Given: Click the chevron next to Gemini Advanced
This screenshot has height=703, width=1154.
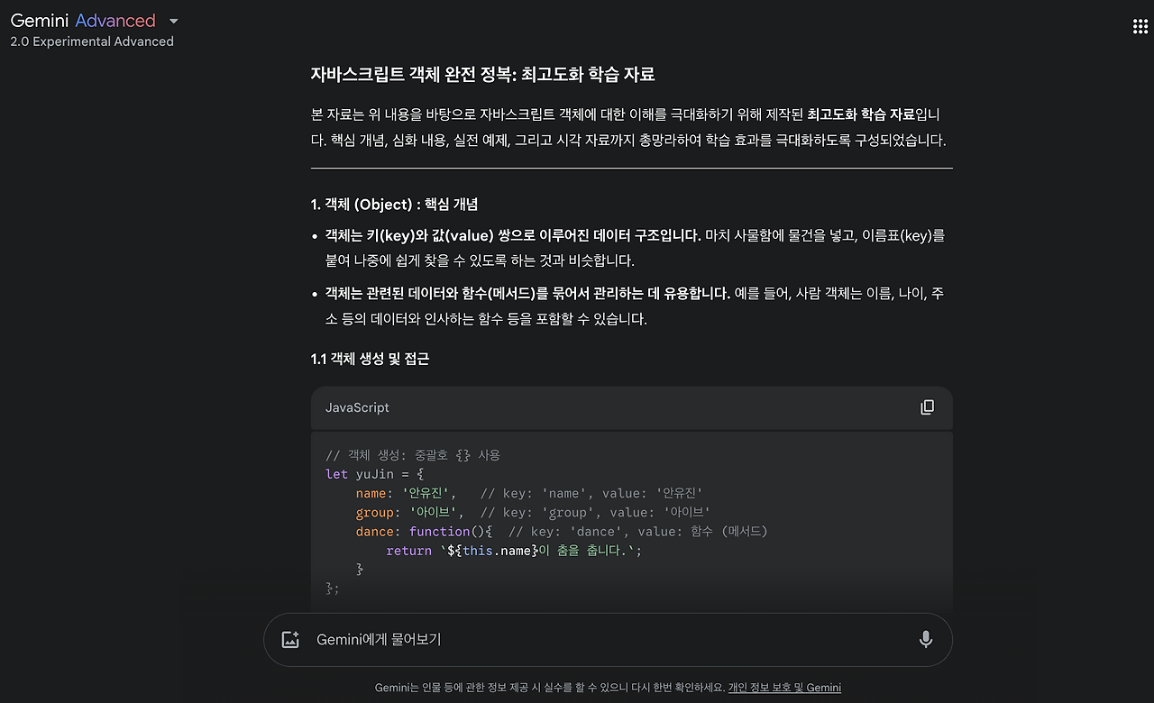Looking at the screenshot, I should 172,20.
